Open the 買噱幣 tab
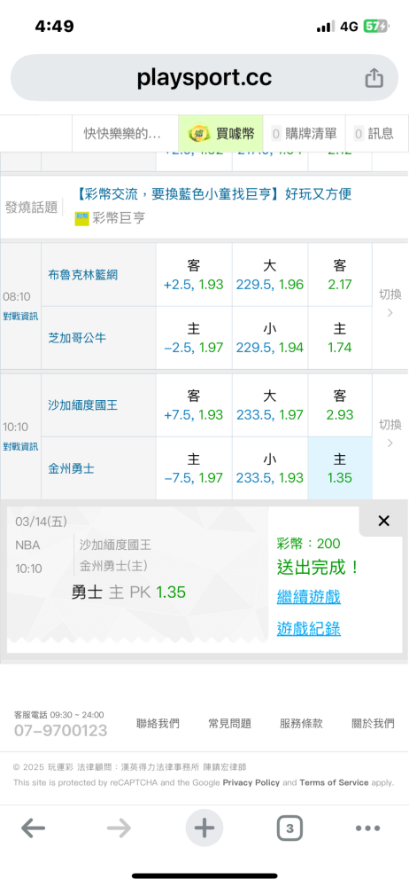The image size is (409, 887). point(221,134)
